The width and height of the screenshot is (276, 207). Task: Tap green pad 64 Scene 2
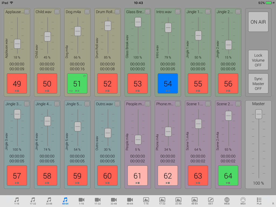point(228,175)
